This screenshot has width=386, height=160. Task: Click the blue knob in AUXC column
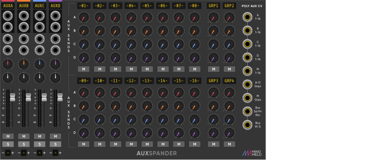[x=39, y=64]
